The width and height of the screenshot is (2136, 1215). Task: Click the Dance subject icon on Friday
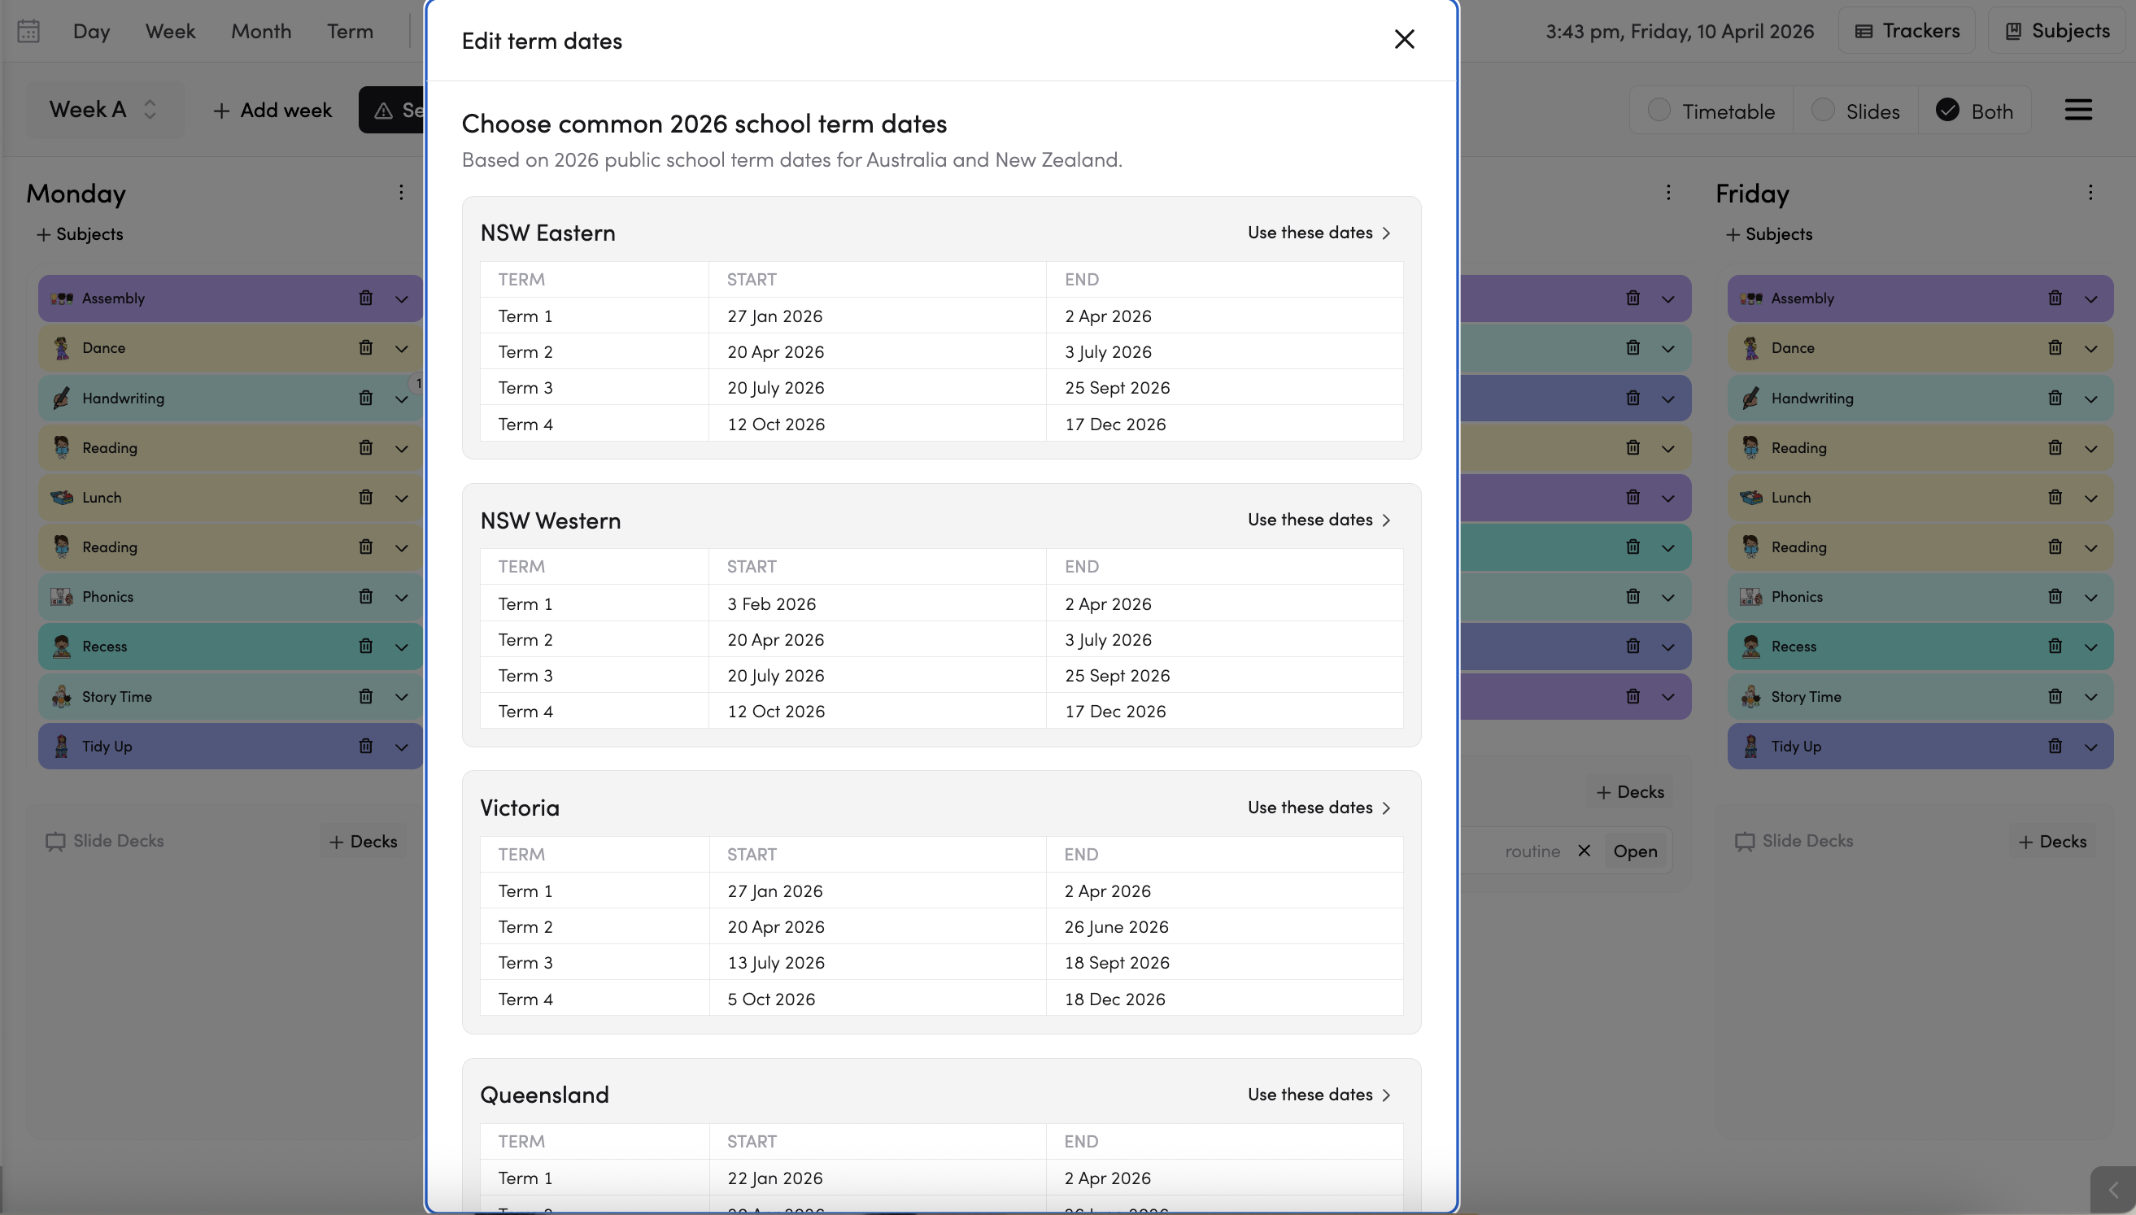tap(1750, 348)
